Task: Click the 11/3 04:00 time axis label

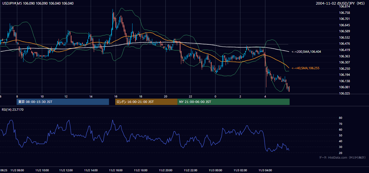Action: [265, 170]
